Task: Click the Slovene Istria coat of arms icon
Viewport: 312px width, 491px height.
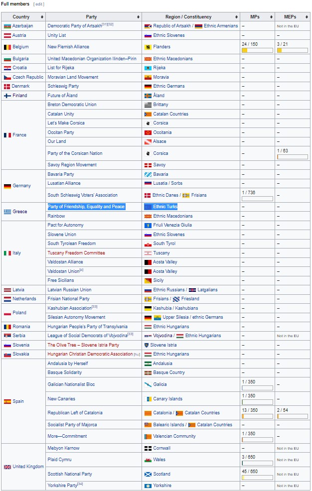Action: click(x=147, y=345)
